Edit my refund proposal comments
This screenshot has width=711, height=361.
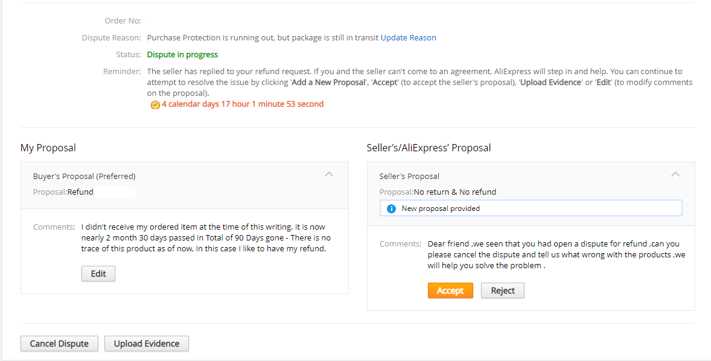pyautogui.click(x=98, y=274)
